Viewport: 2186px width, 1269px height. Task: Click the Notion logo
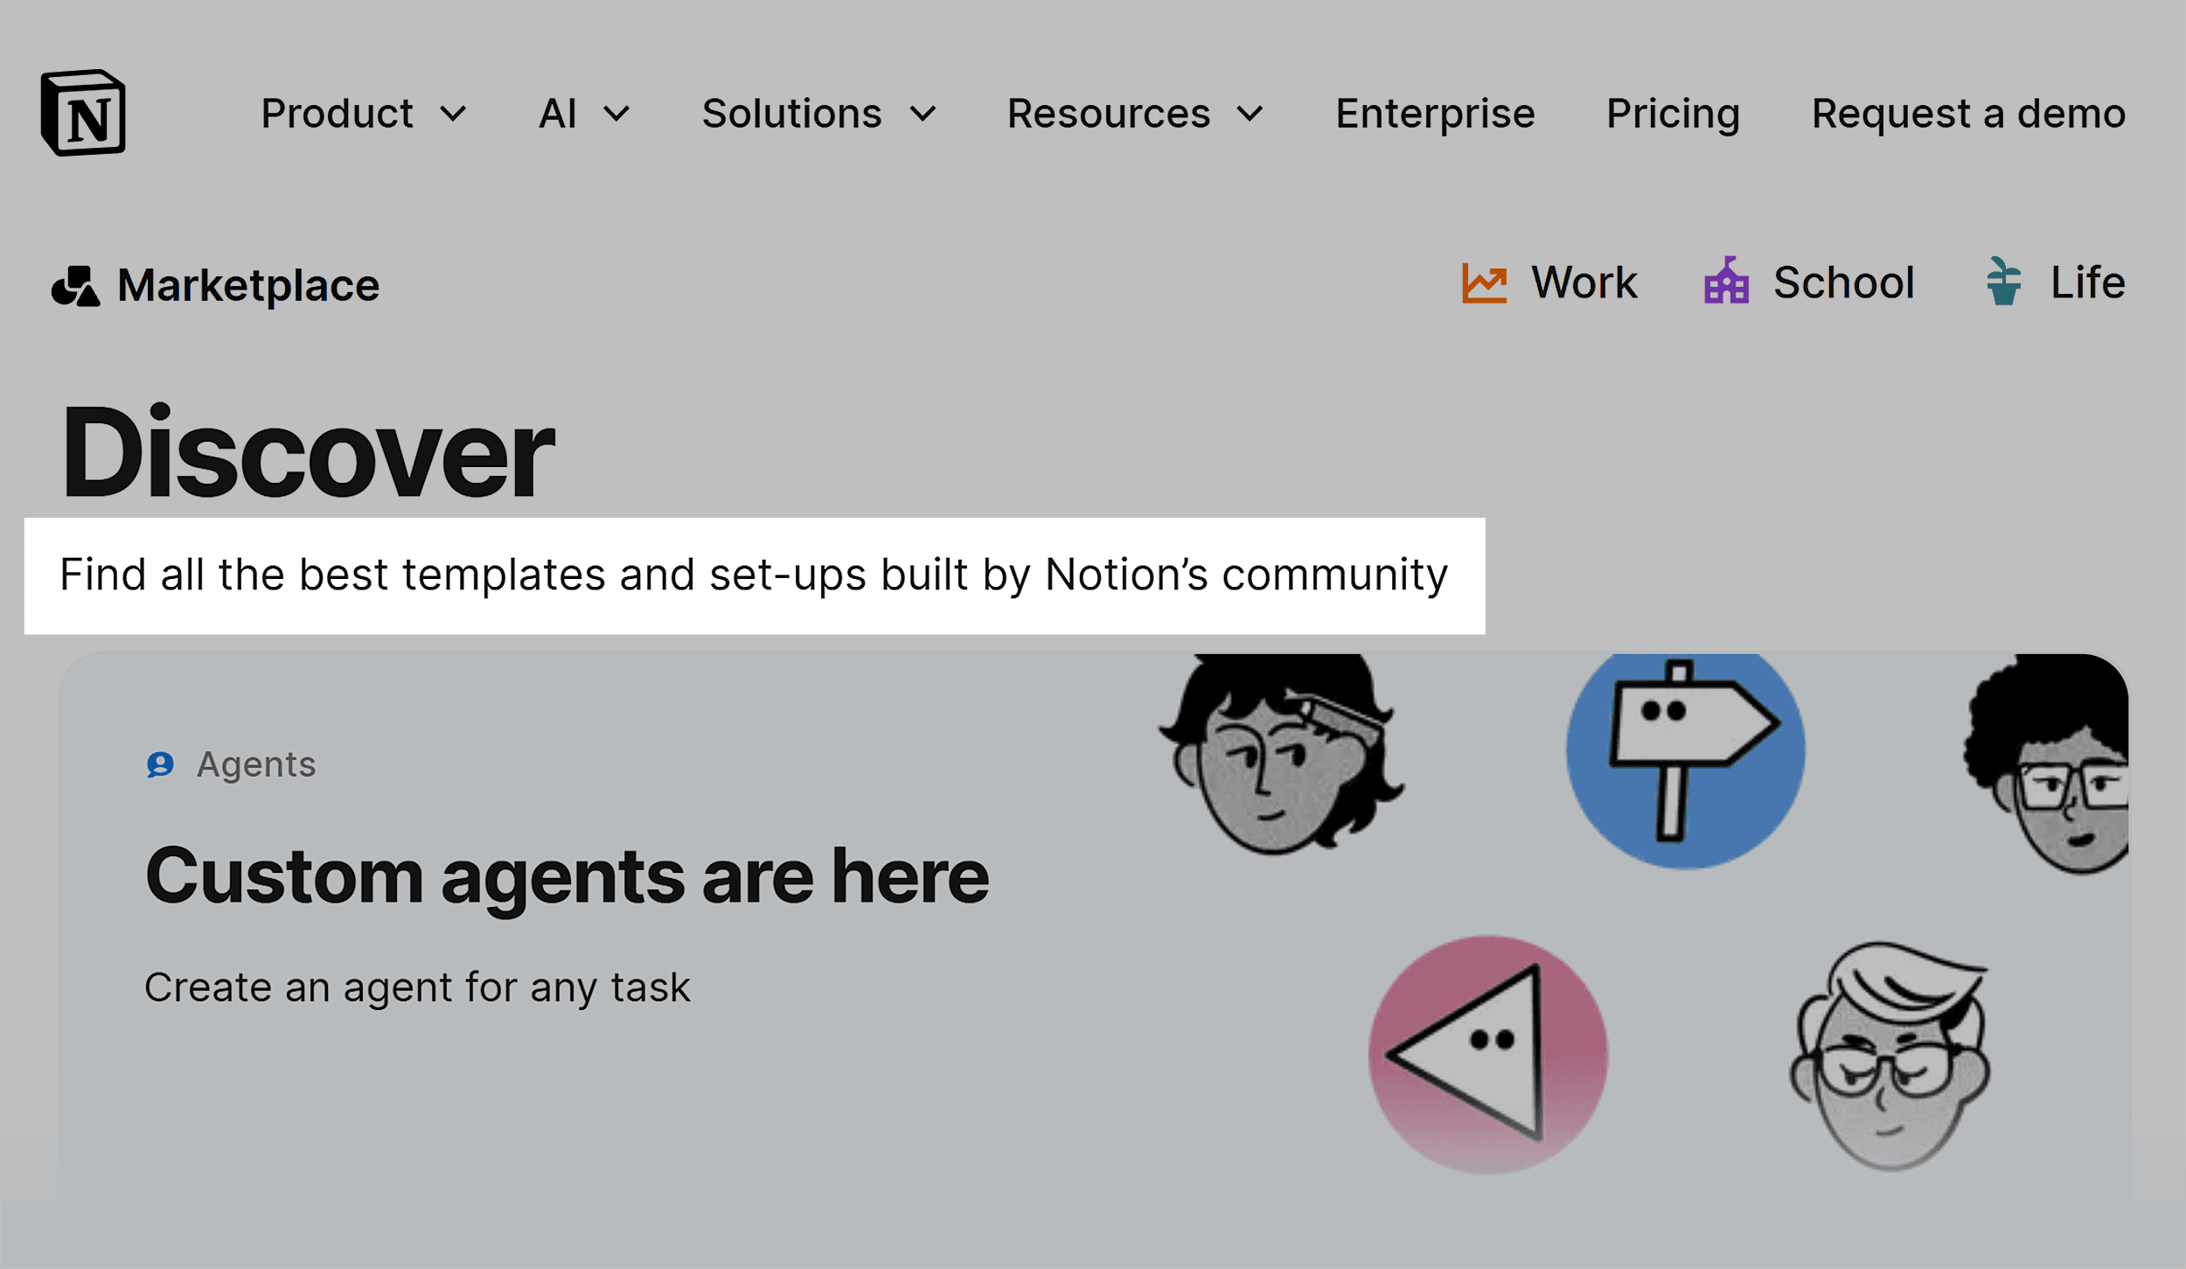tap(85, 114)
